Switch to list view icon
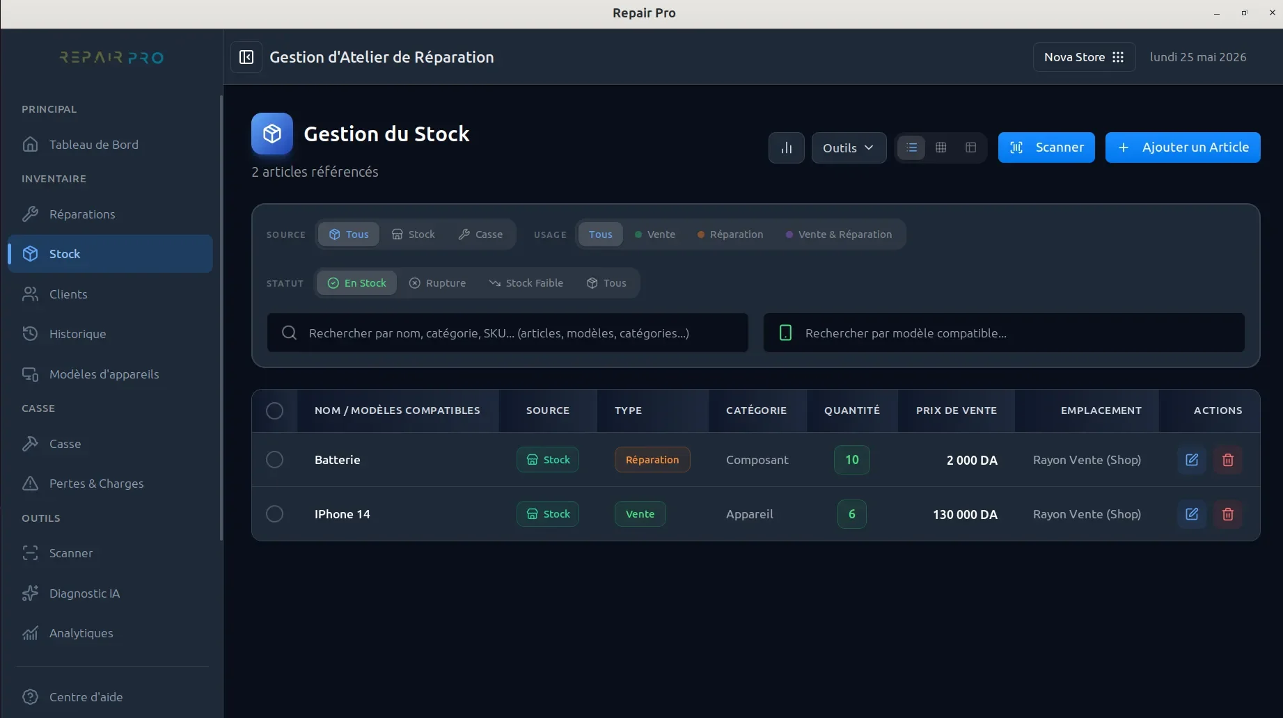Viewport: 1283px width, 718px height. (911, 147)
